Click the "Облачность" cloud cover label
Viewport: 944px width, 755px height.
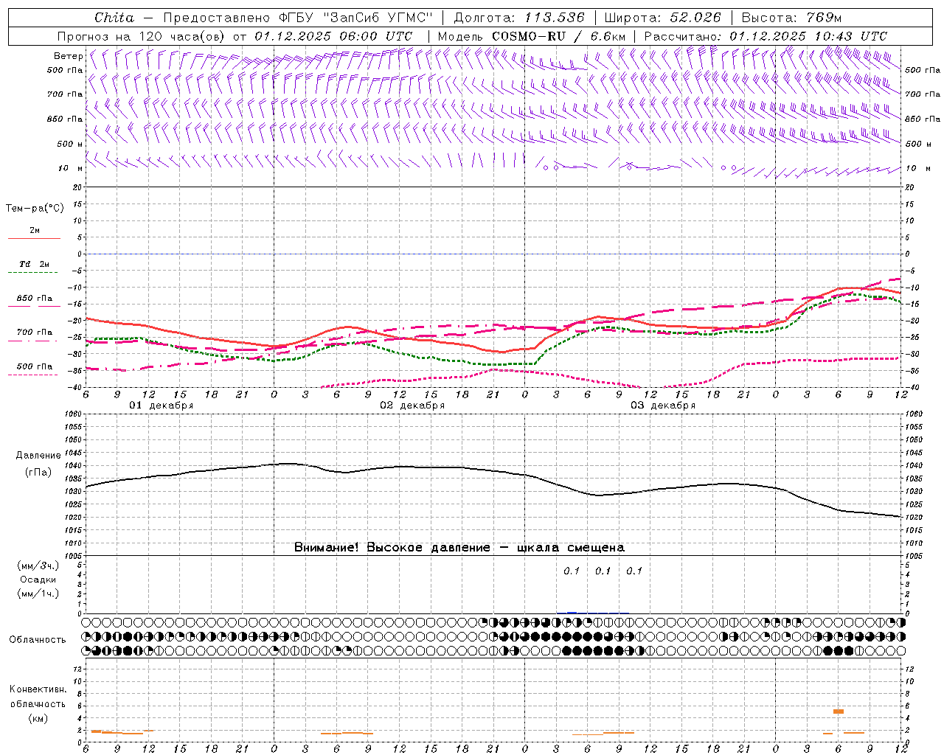(38, 640)
